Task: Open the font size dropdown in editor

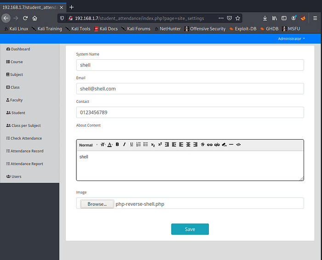Action: tap(103, 145)
